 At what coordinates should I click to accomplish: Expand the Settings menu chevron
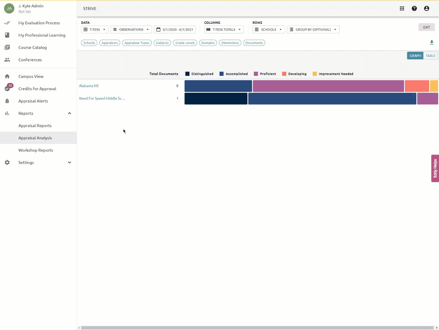tap(70, 163)
